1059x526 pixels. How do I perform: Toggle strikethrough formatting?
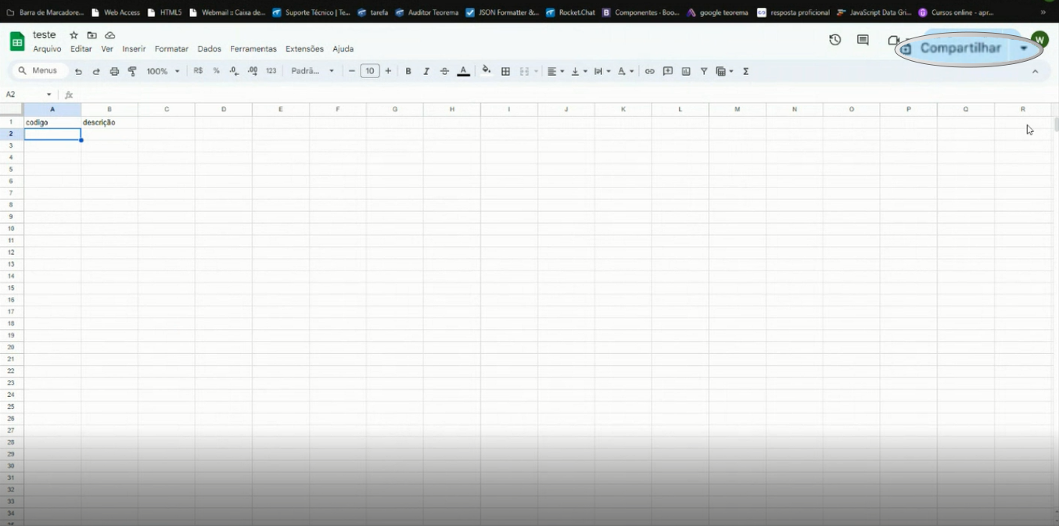444,71
